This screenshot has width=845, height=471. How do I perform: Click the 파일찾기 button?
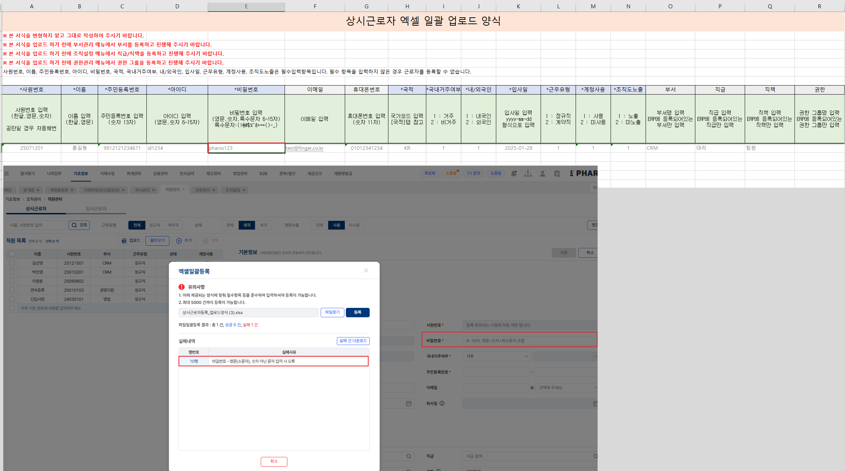pyautogui.click(x=333, y=313)
